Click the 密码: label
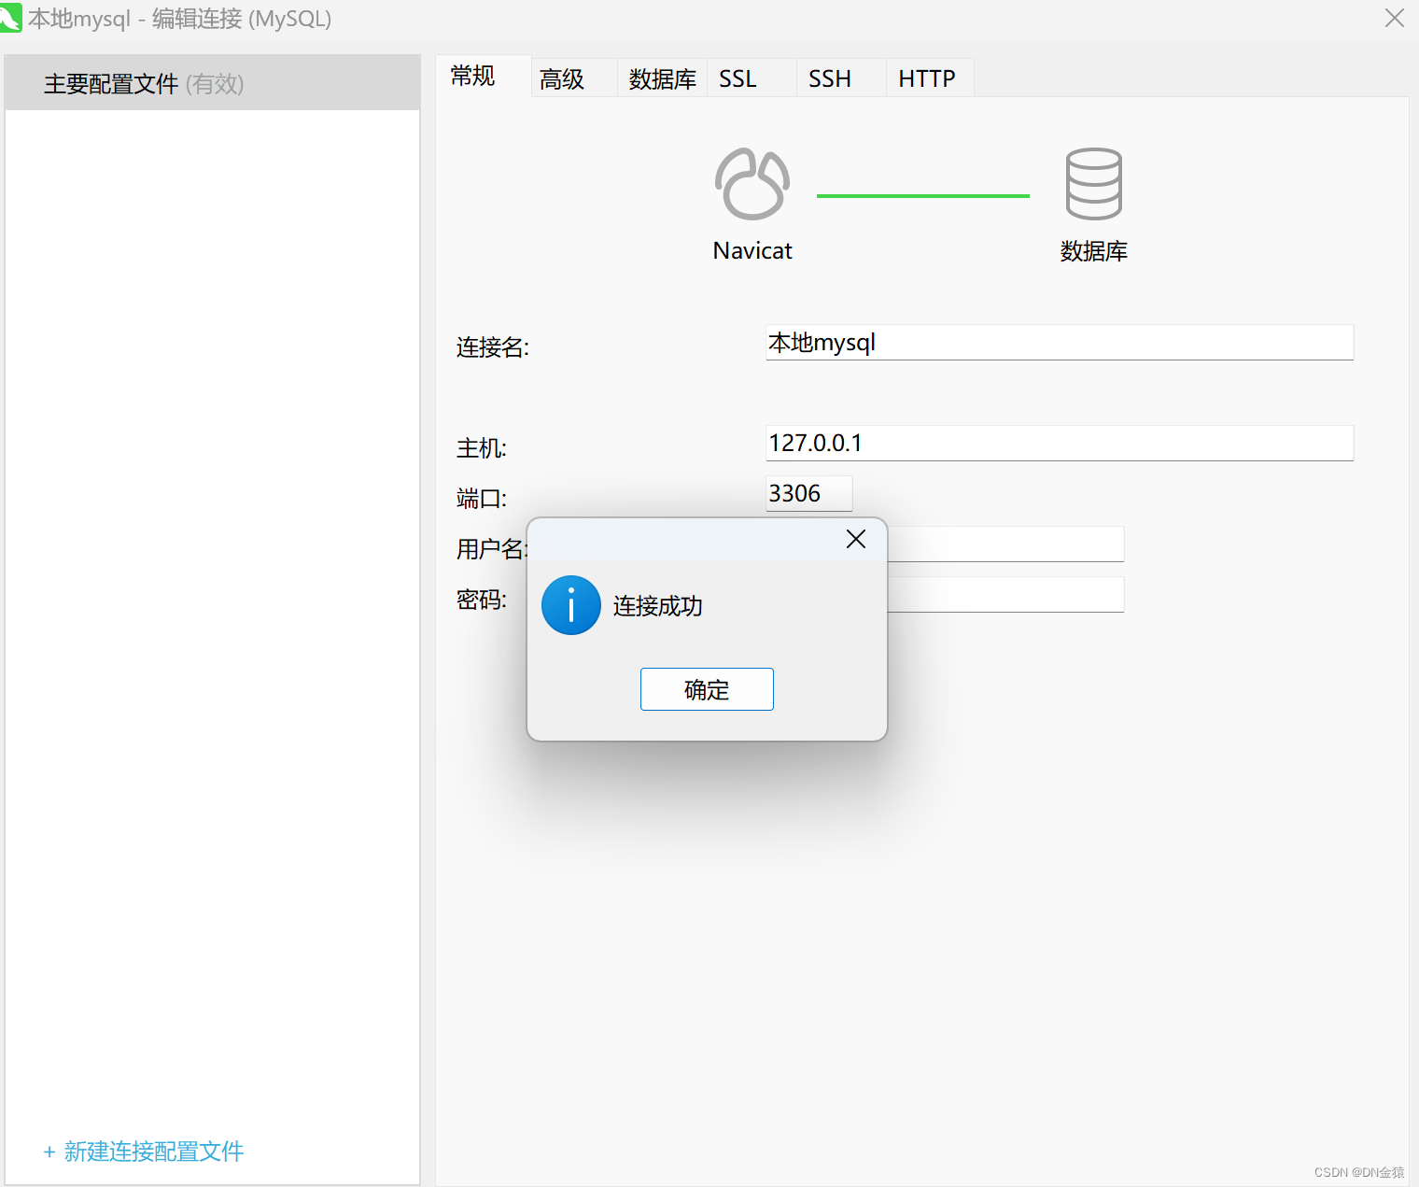The width and height of the screenshot is (1419, 1187). coord(481,600)
